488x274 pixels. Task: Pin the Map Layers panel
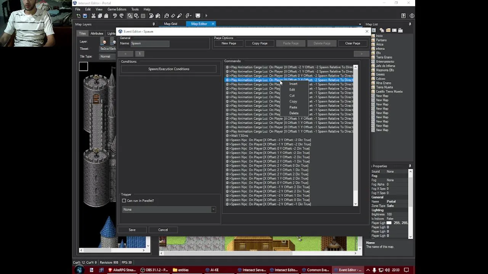[x=154, y=24]
